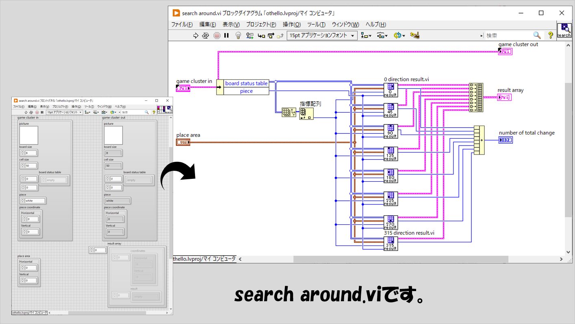Open the Distribute Objects dropdown
This screenshot has height=324, width=575.
pos(382,35)
